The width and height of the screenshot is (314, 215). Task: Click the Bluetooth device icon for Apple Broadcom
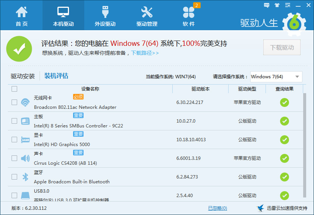pos(25,177)
